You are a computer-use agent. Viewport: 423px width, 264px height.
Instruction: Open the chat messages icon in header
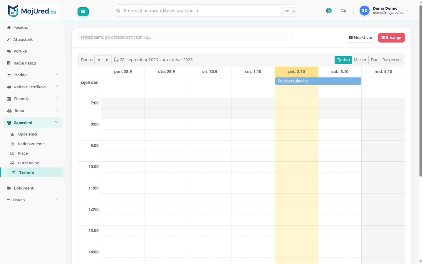[343, 11]
